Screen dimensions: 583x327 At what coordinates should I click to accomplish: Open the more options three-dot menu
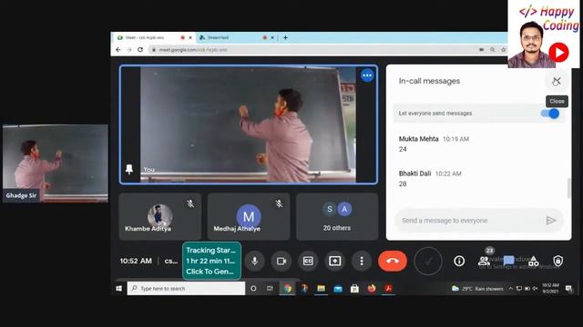click(x=362, y=261)
